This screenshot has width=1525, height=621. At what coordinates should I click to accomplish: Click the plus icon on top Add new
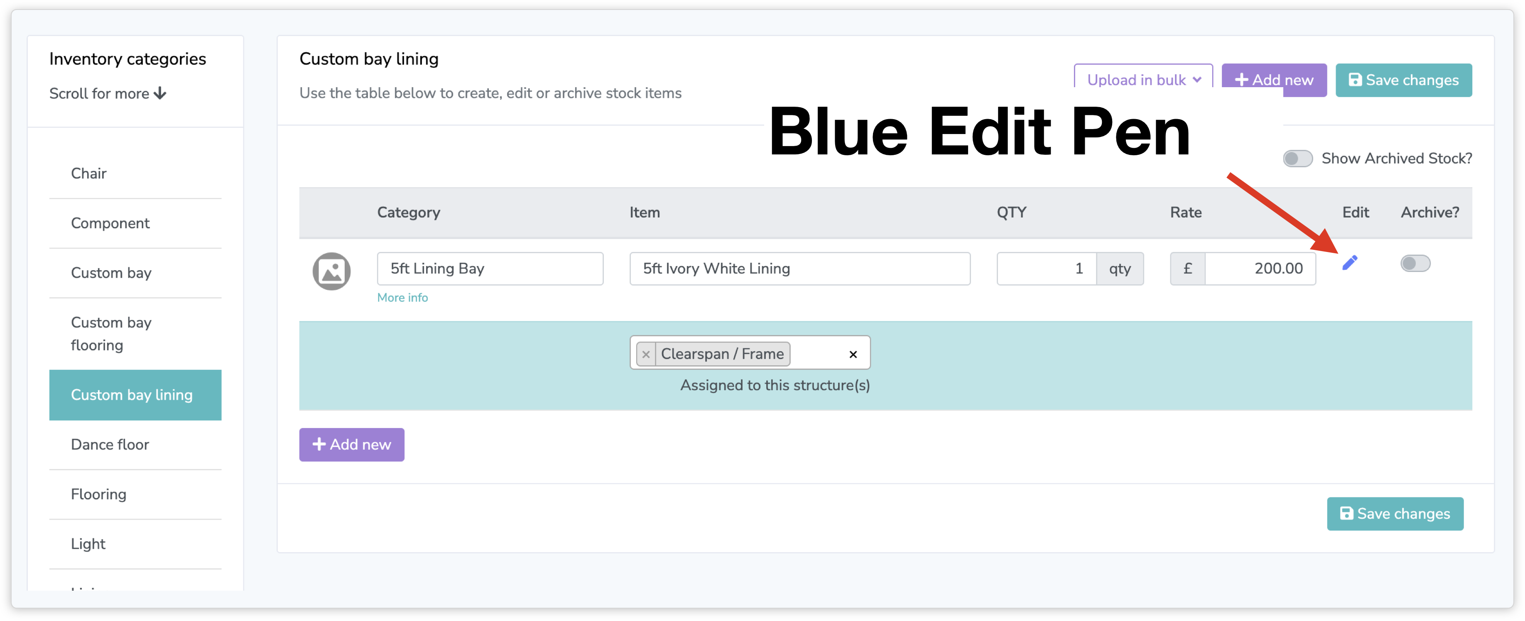tap(1241, 80)
